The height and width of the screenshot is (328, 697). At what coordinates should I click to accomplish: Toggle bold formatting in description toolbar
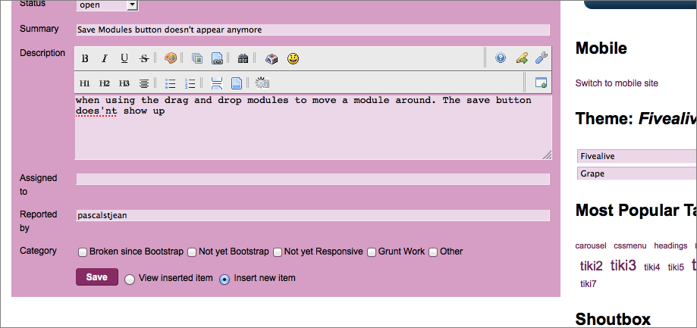pos(85,58)
